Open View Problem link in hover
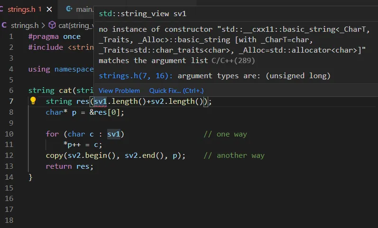This screenshot has height=228, width=378. pos(119,91)
